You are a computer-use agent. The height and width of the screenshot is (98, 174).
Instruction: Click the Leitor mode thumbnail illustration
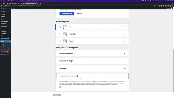[65, 41]
